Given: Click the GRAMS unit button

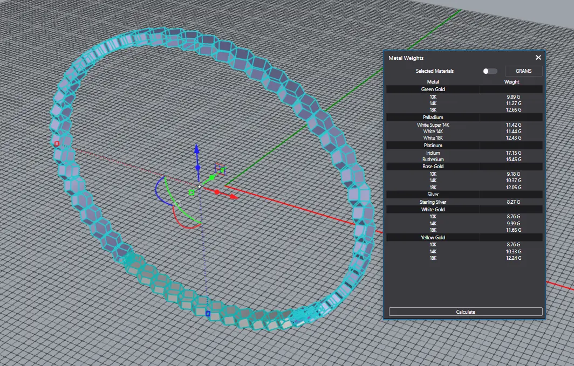Looking at the screenshot, I should pyautogui.click(x=523, y=71).
